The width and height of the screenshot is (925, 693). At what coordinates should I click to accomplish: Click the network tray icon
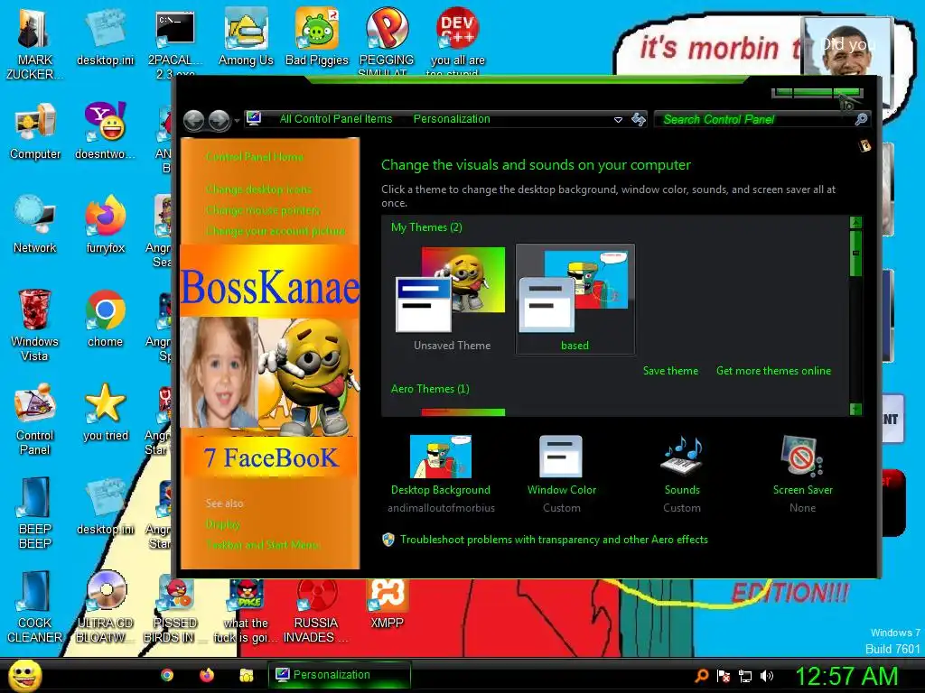pyautogui.click(x=745, y=676)
